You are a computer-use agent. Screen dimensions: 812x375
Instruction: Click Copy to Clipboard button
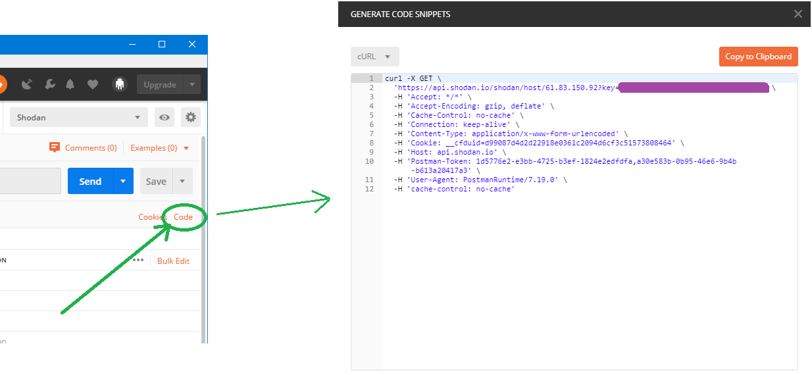758,57
